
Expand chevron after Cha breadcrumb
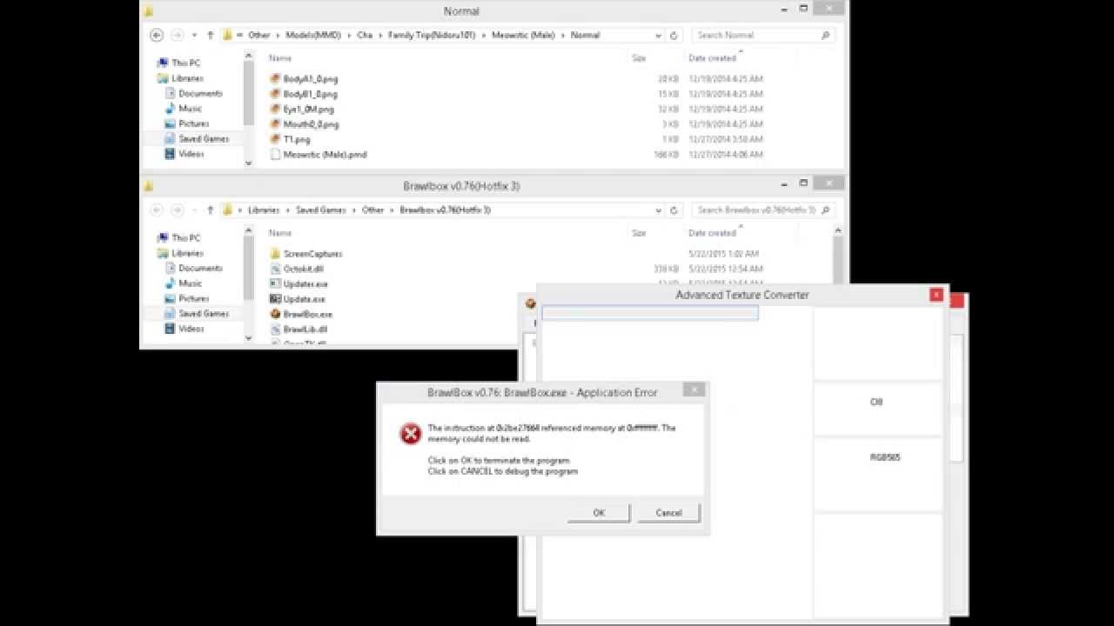point(379,36)
